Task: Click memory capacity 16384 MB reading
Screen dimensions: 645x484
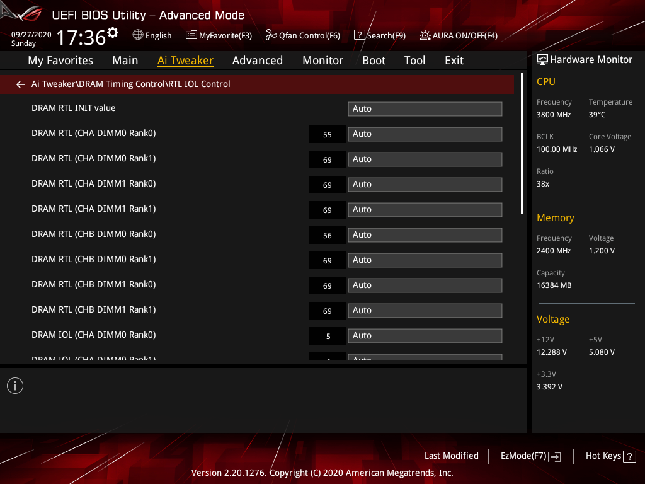Action: [x=554, y=285]
